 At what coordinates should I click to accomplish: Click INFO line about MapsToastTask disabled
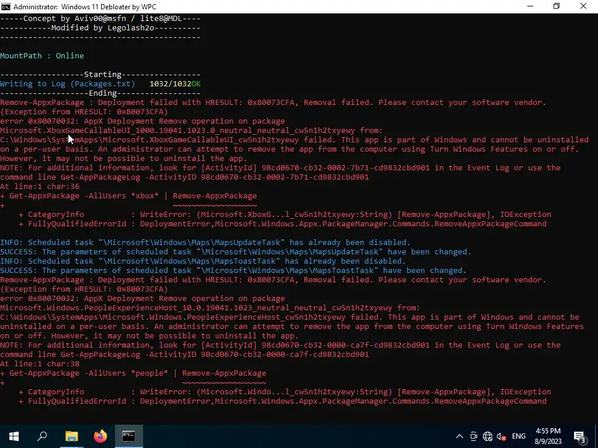[203, 261]
